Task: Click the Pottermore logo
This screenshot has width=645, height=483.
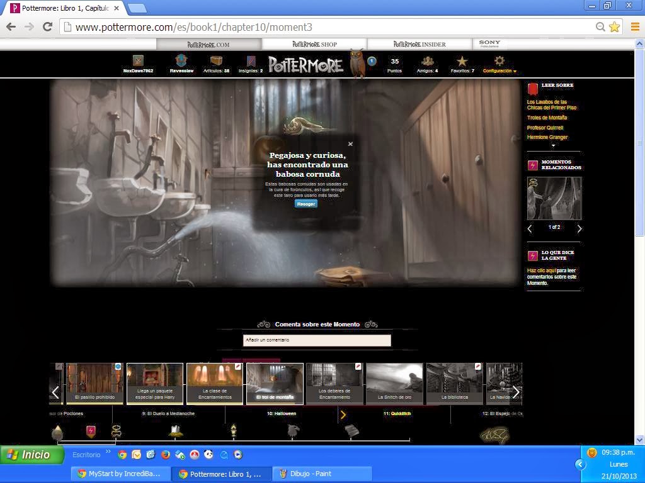Action: pyautogui.click(x=305, y=65)
